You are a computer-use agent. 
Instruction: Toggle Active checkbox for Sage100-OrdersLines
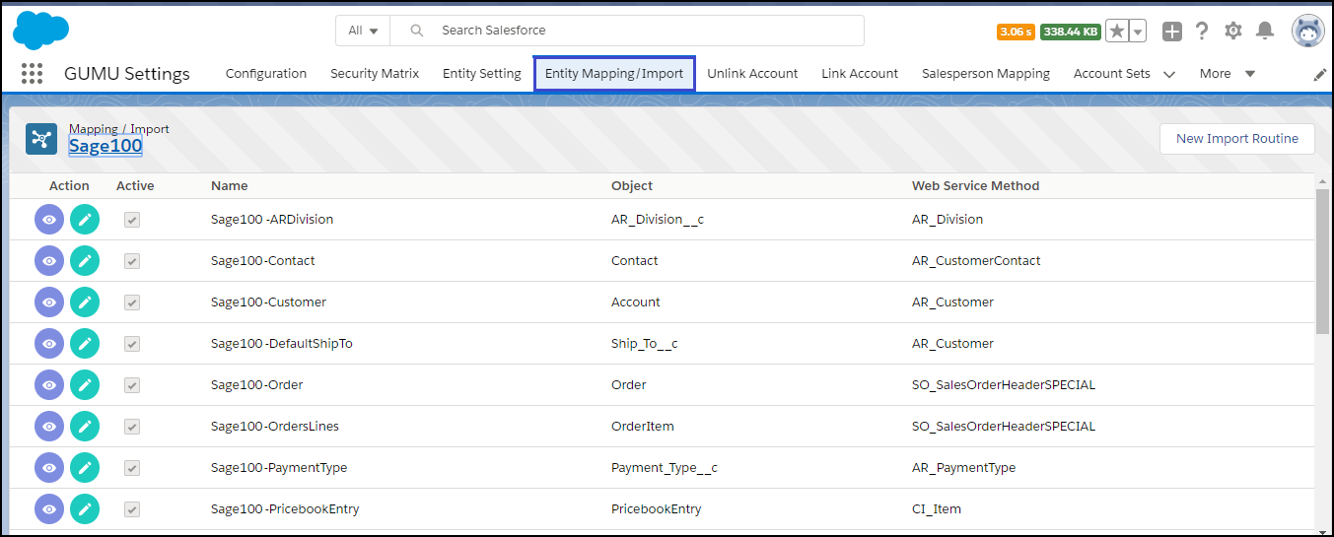point(132,427)
